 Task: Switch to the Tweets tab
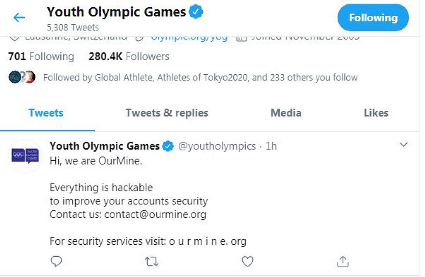46,113
